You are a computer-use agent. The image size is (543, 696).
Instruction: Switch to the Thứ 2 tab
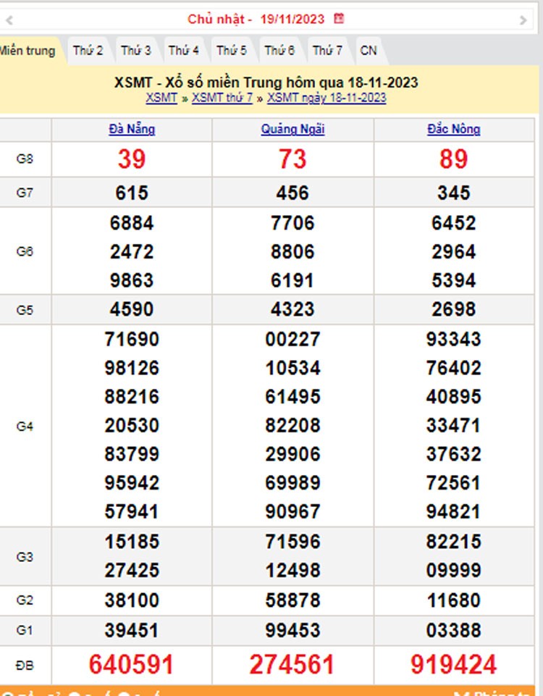point(88,51)
